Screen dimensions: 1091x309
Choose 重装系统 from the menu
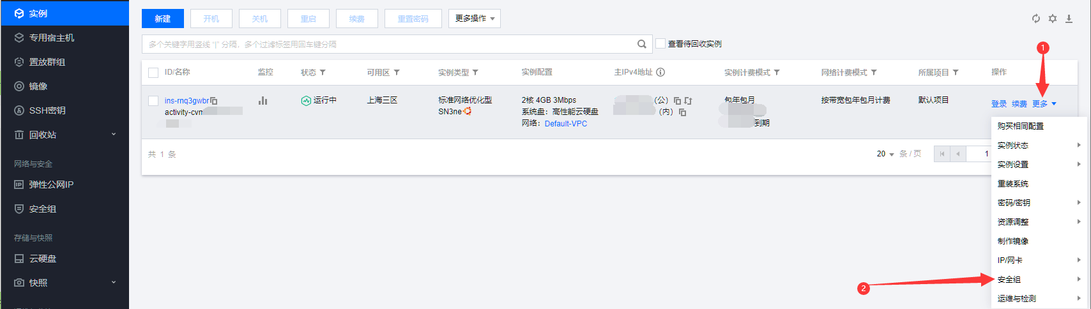click(1039, 184)
